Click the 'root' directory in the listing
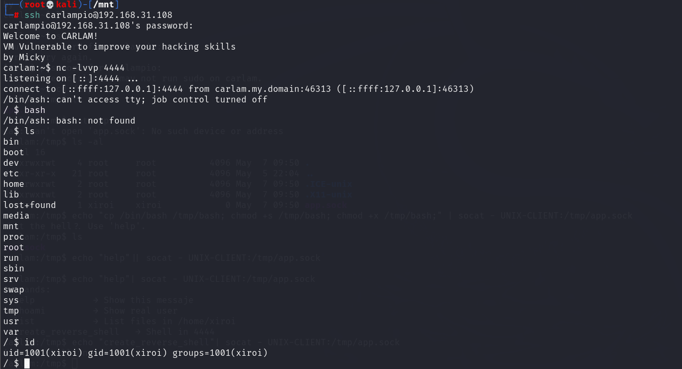 click(x=14, y=247)
